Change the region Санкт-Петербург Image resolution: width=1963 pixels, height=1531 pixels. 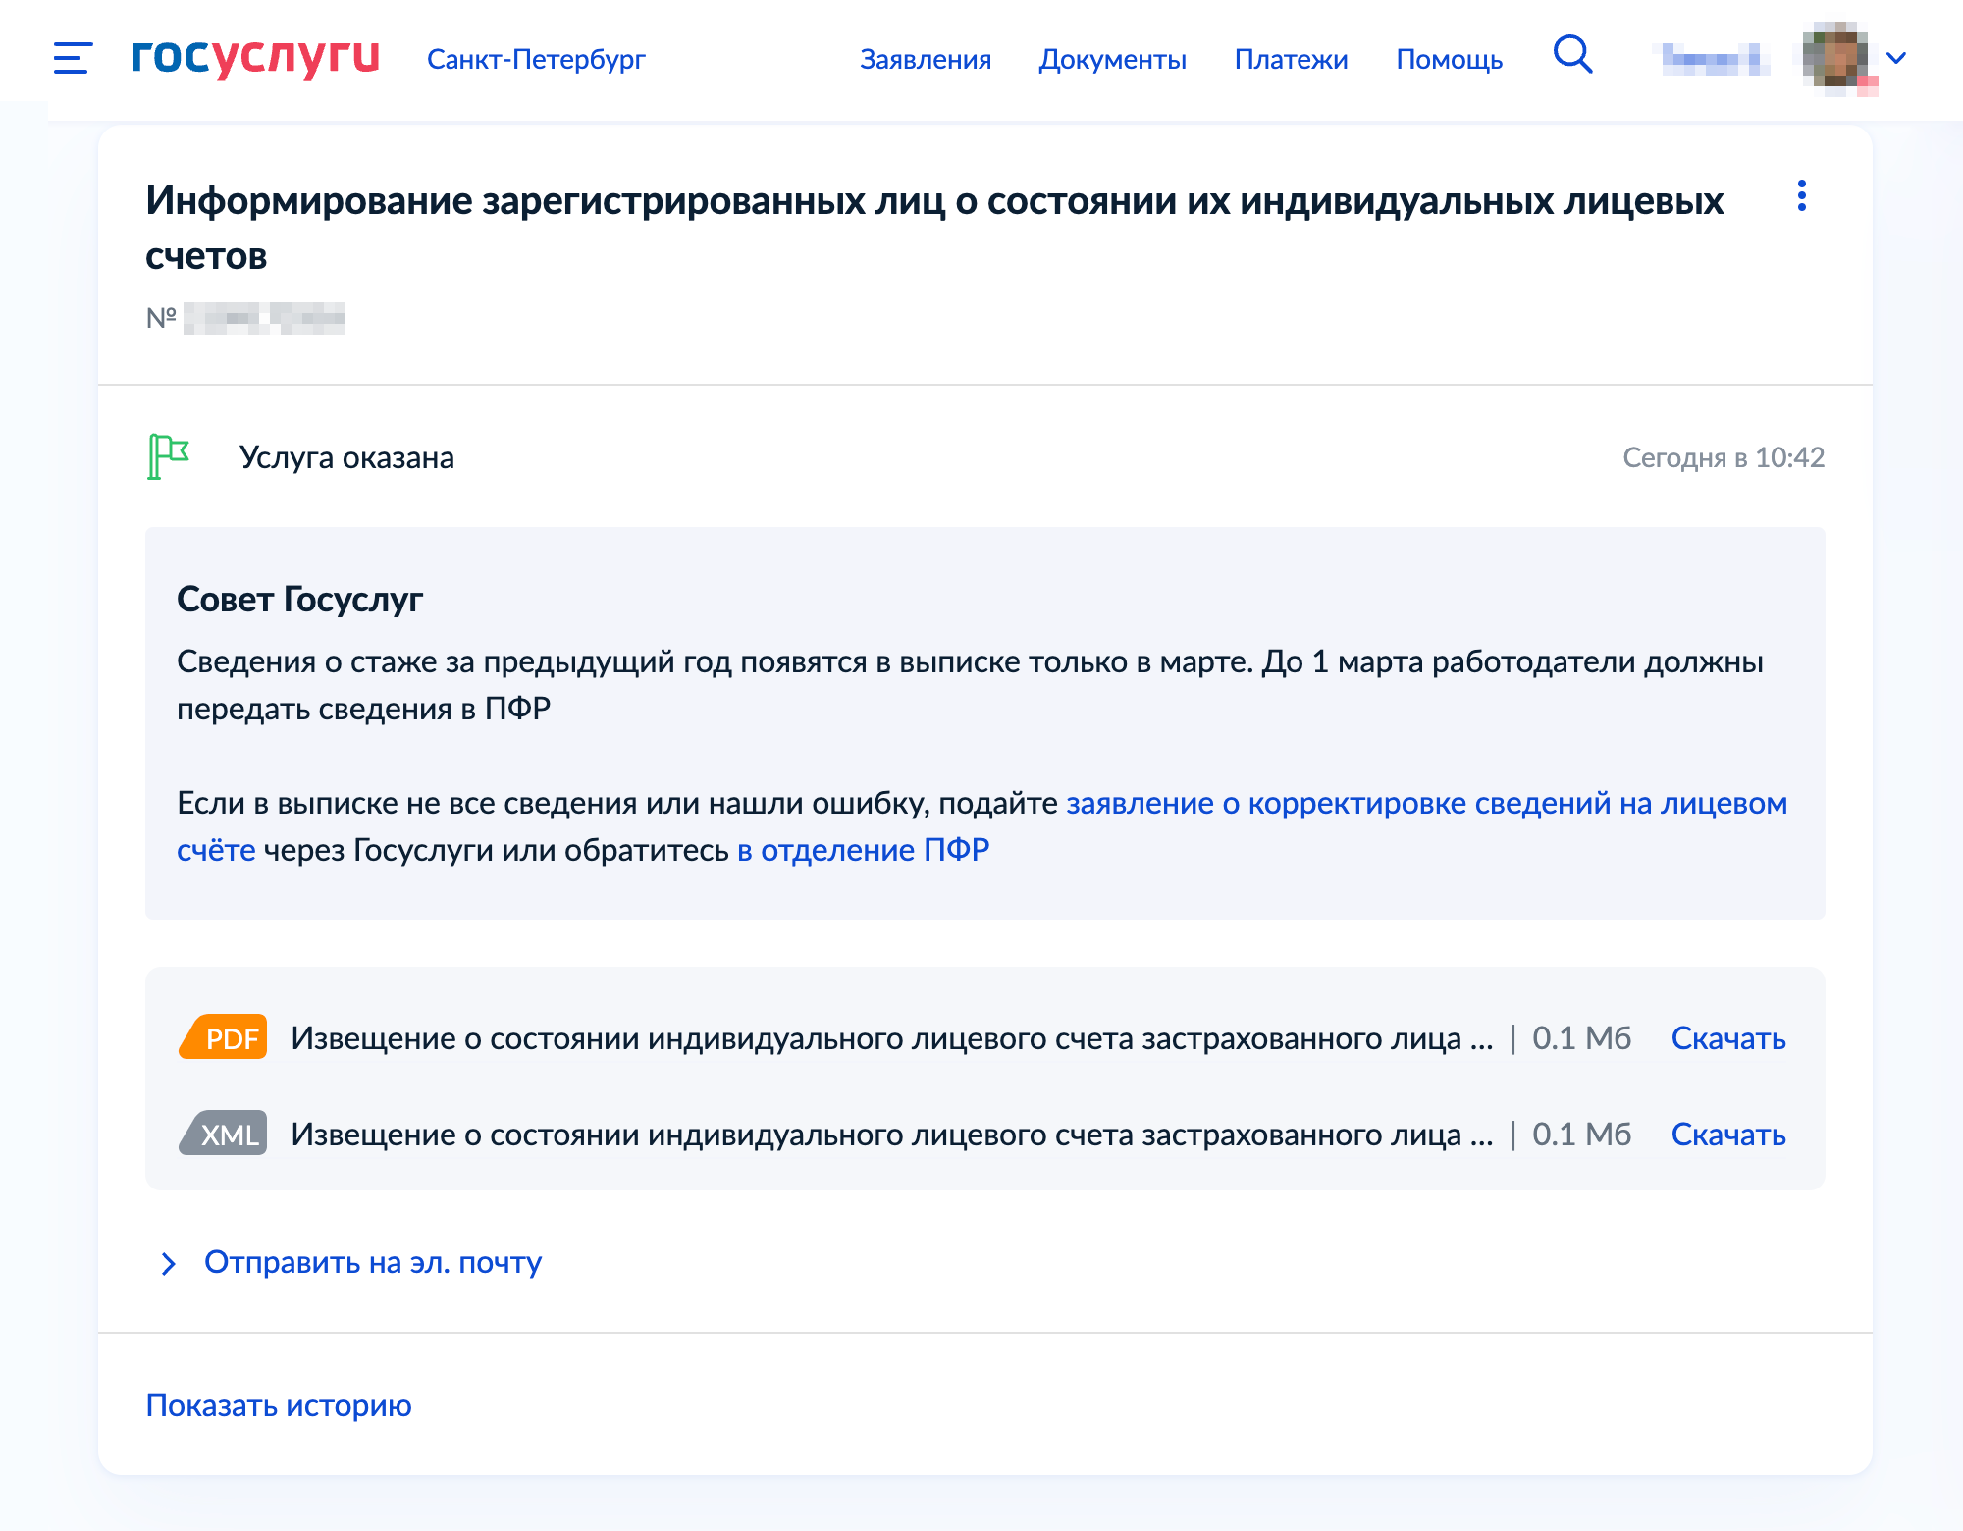pyautogui.click(x=536, y=59)
